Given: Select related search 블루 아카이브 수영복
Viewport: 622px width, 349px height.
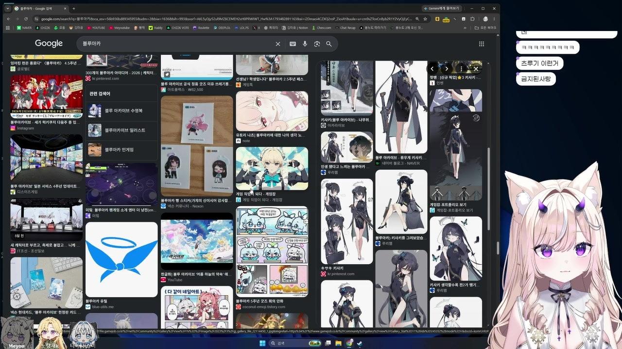Looking at the screenshot, I should tap(121, 111).
